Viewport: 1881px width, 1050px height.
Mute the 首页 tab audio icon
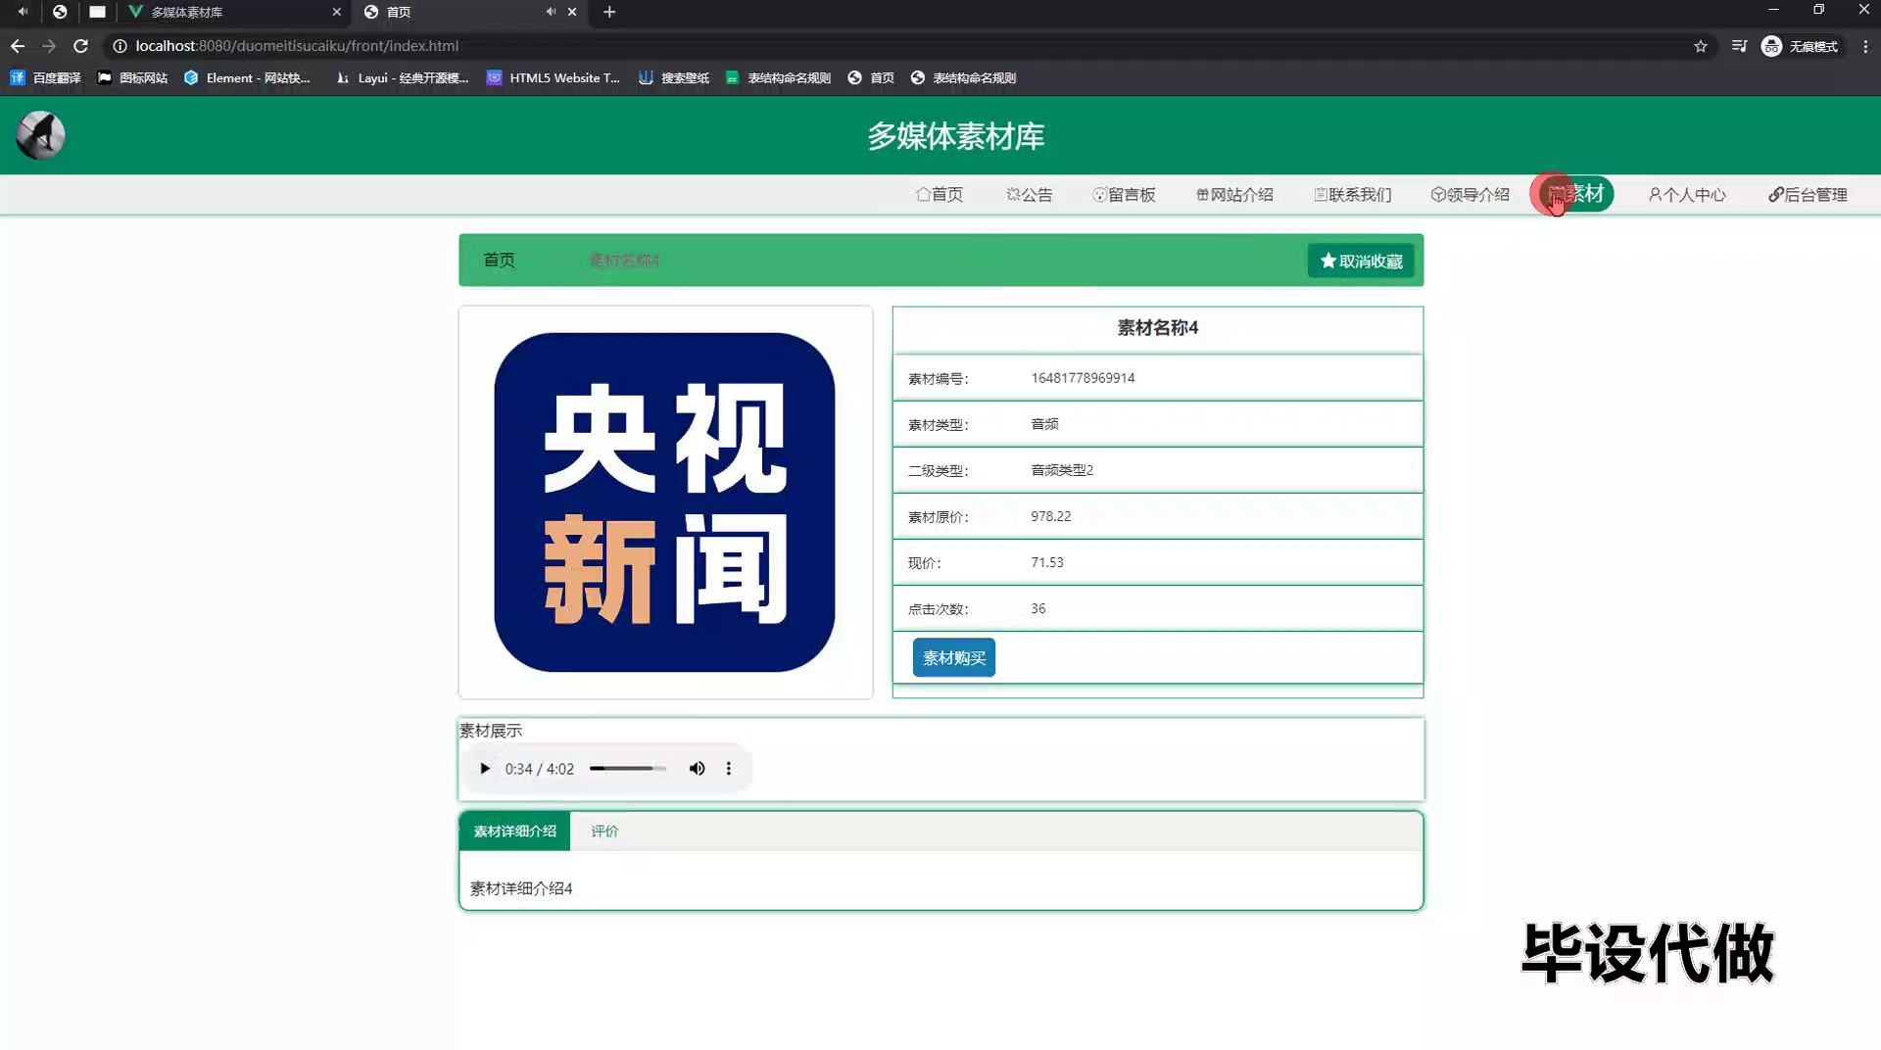point(551,12)
